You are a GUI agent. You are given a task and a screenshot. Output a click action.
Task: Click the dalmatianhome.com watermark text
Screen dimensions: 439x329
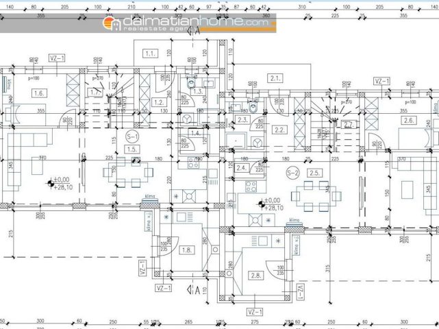(195, 21)
